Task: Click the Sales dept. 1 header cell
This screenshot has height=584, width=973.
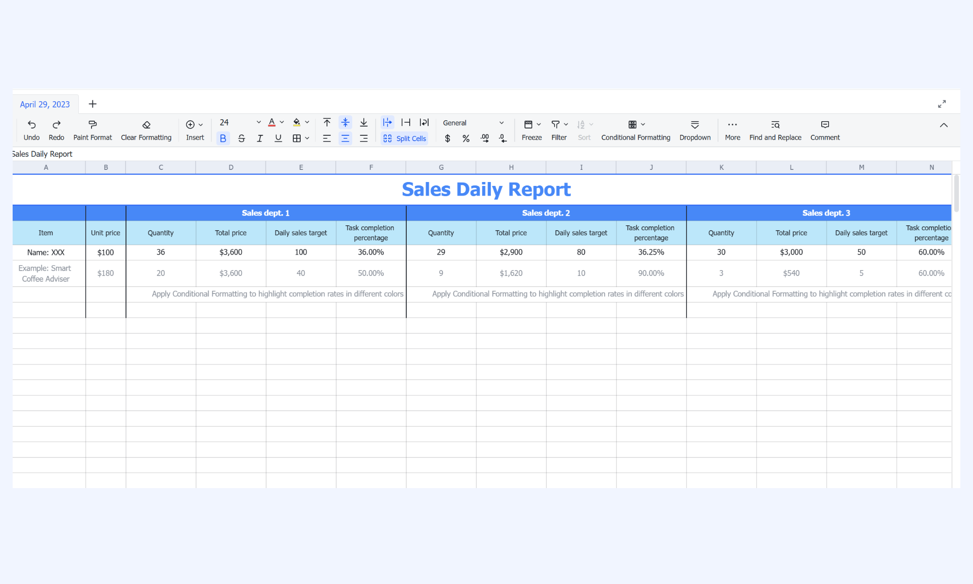Action: 266,213
